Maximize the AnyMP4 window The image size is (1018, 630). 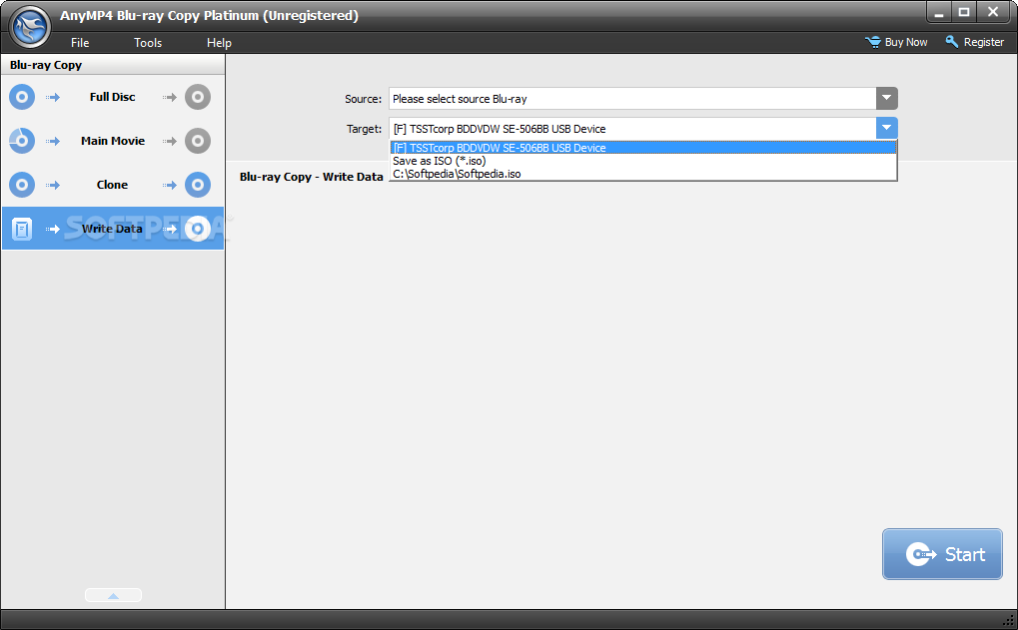point(964,12)
